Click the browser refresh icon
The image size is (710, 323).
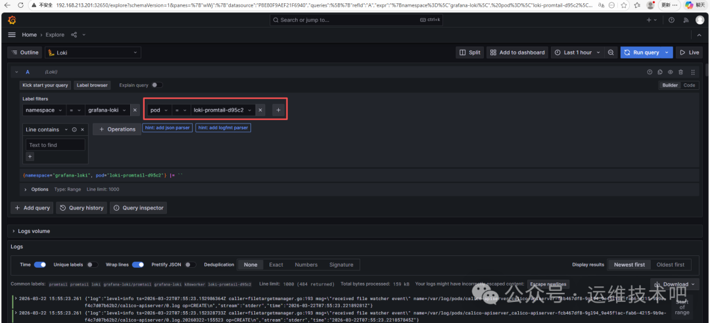pyautogui.click(x=22, y=5)
